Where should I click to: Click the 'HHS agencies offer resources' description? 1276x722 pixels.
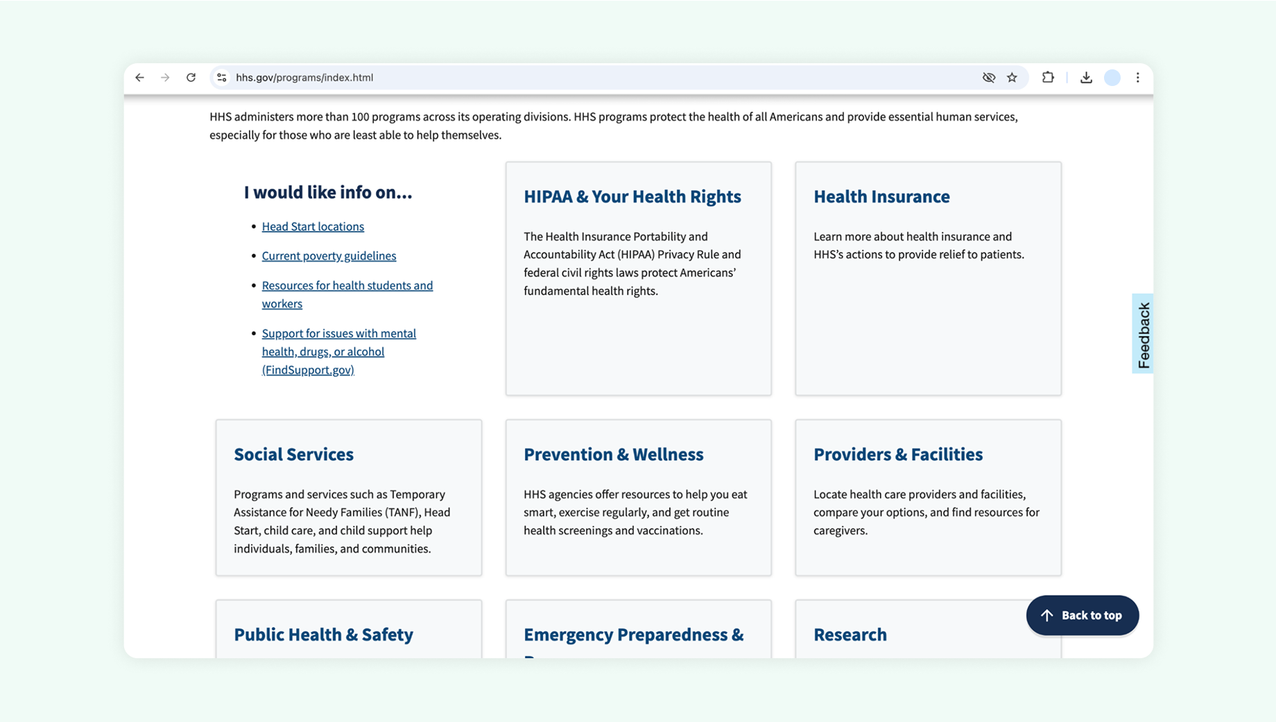tap(635, 513)
